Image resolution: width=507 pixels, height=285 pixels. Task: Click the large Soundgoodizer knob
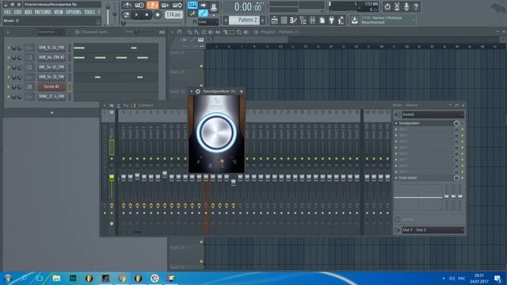(x=216, y=132)
